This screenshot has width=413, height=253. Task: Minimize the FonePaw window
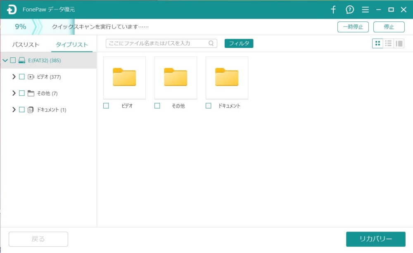(x=378, y=10)
